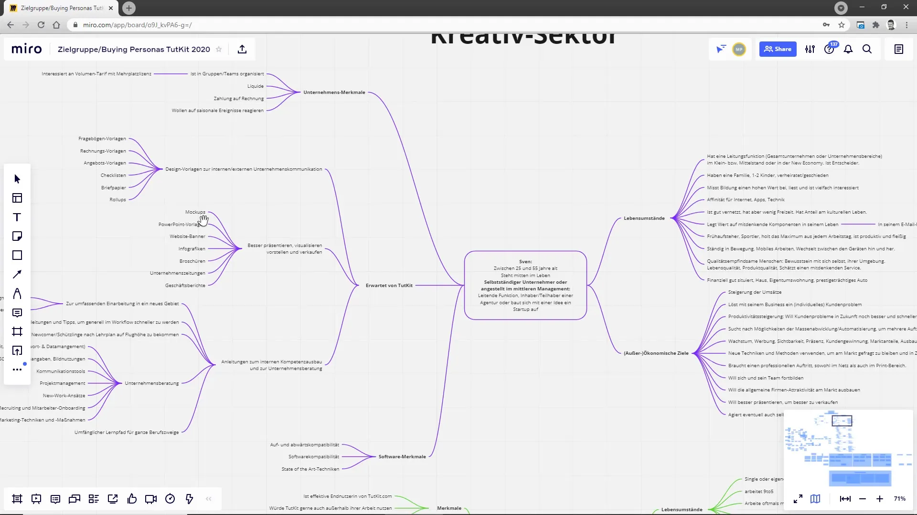
Task: Open the notifications bell
Action: 848,49
